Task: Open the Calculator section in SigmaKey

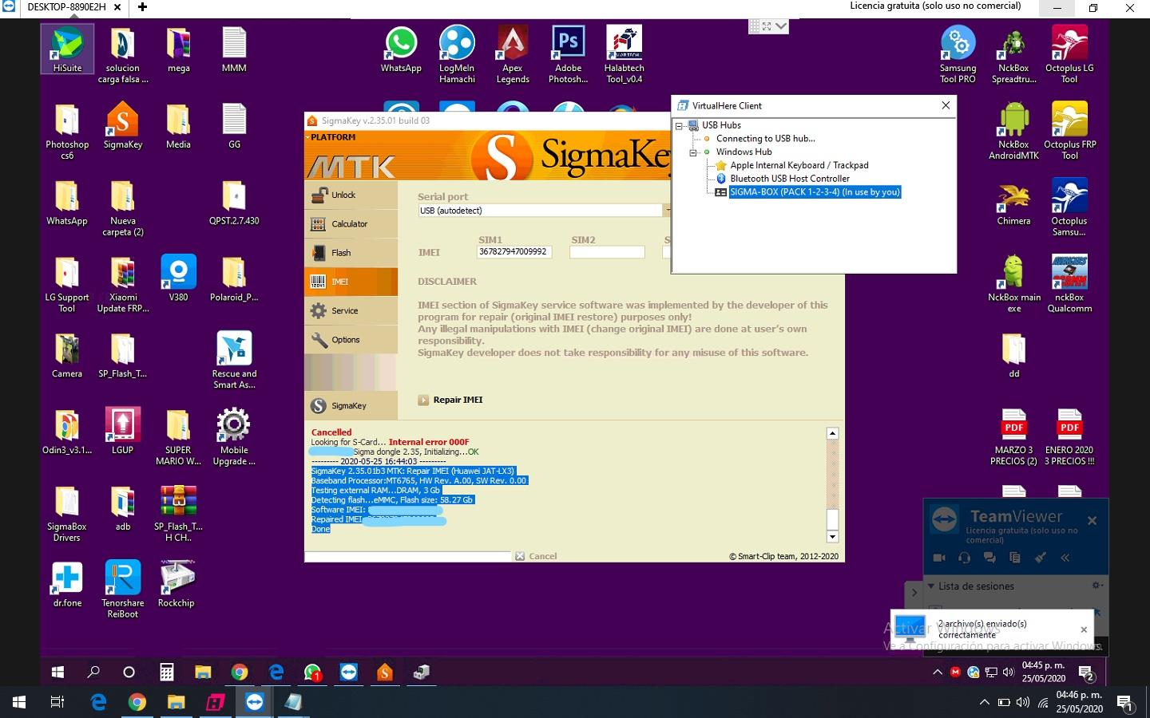Action: [x=351, y=224]
